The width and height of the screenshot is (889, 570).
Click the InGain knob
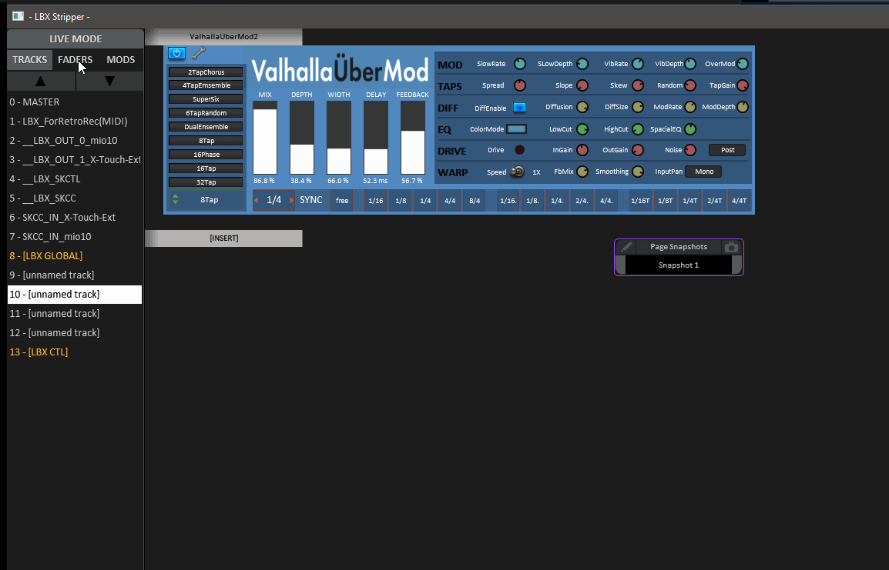[582, 150]
